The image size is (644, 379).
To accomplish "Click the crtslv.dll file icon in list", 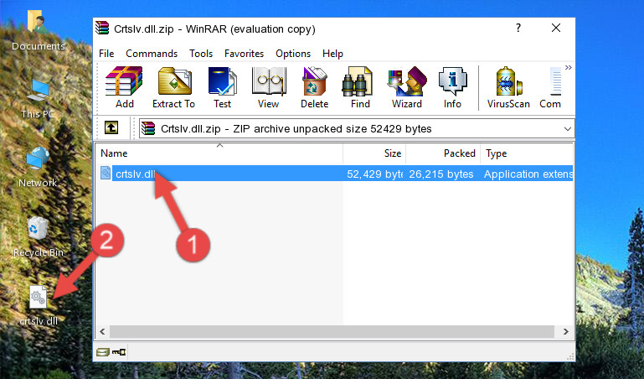I will (x=106, y=173).
